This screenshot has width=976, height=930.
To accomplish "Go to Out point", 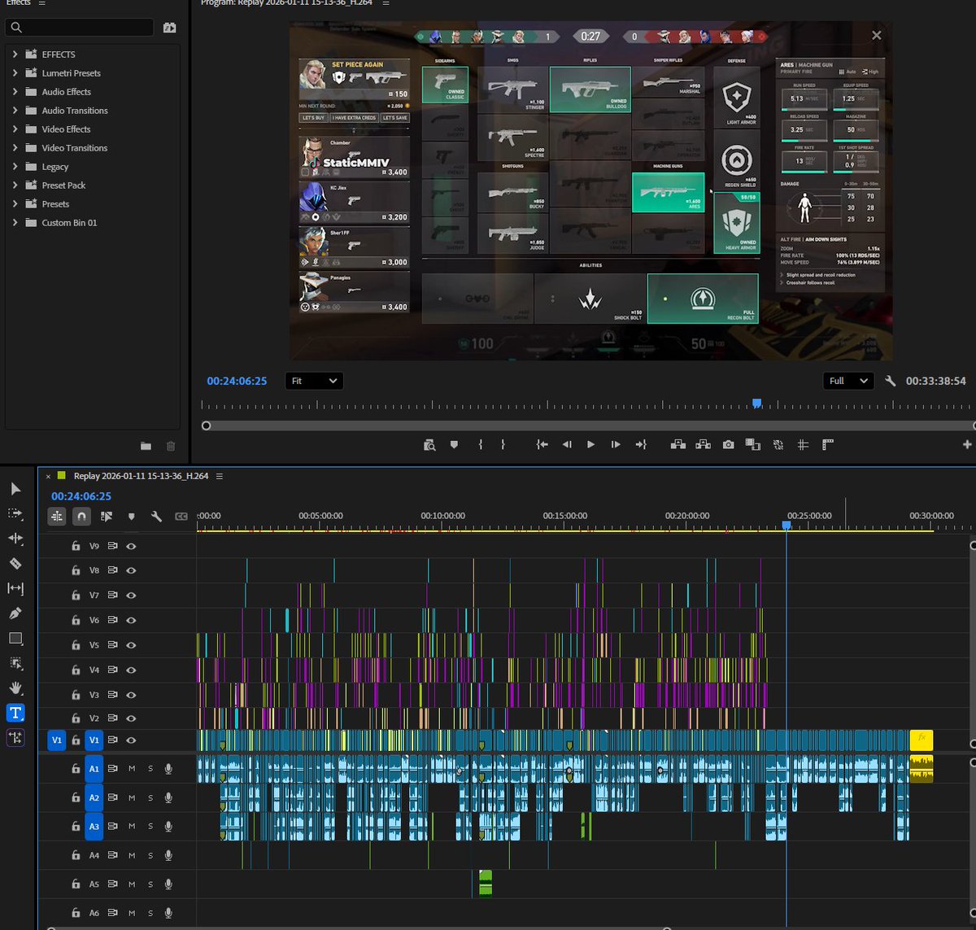I will [641, 444].
